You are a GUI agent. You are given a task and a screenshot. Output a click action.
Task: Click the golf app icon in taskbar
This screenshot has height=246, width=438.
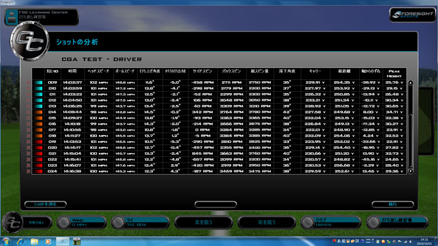tap(76, 241)
